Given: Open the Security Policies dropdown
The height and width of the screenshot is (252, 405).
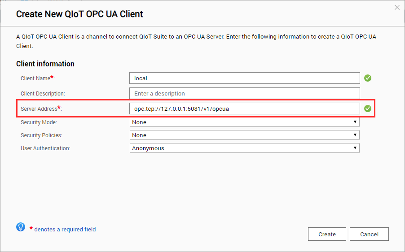Looking at the screenshot, I should click(244, 135).
